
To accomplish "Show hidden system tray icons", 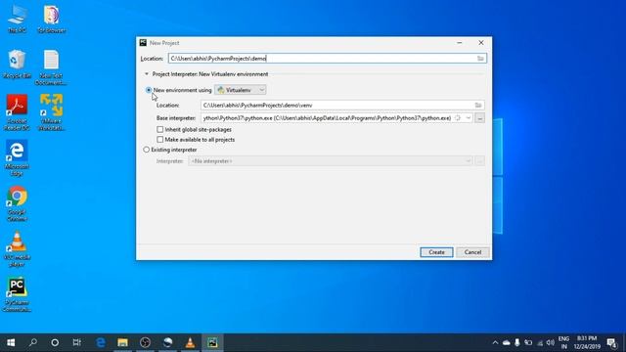I will coord(496,342).
